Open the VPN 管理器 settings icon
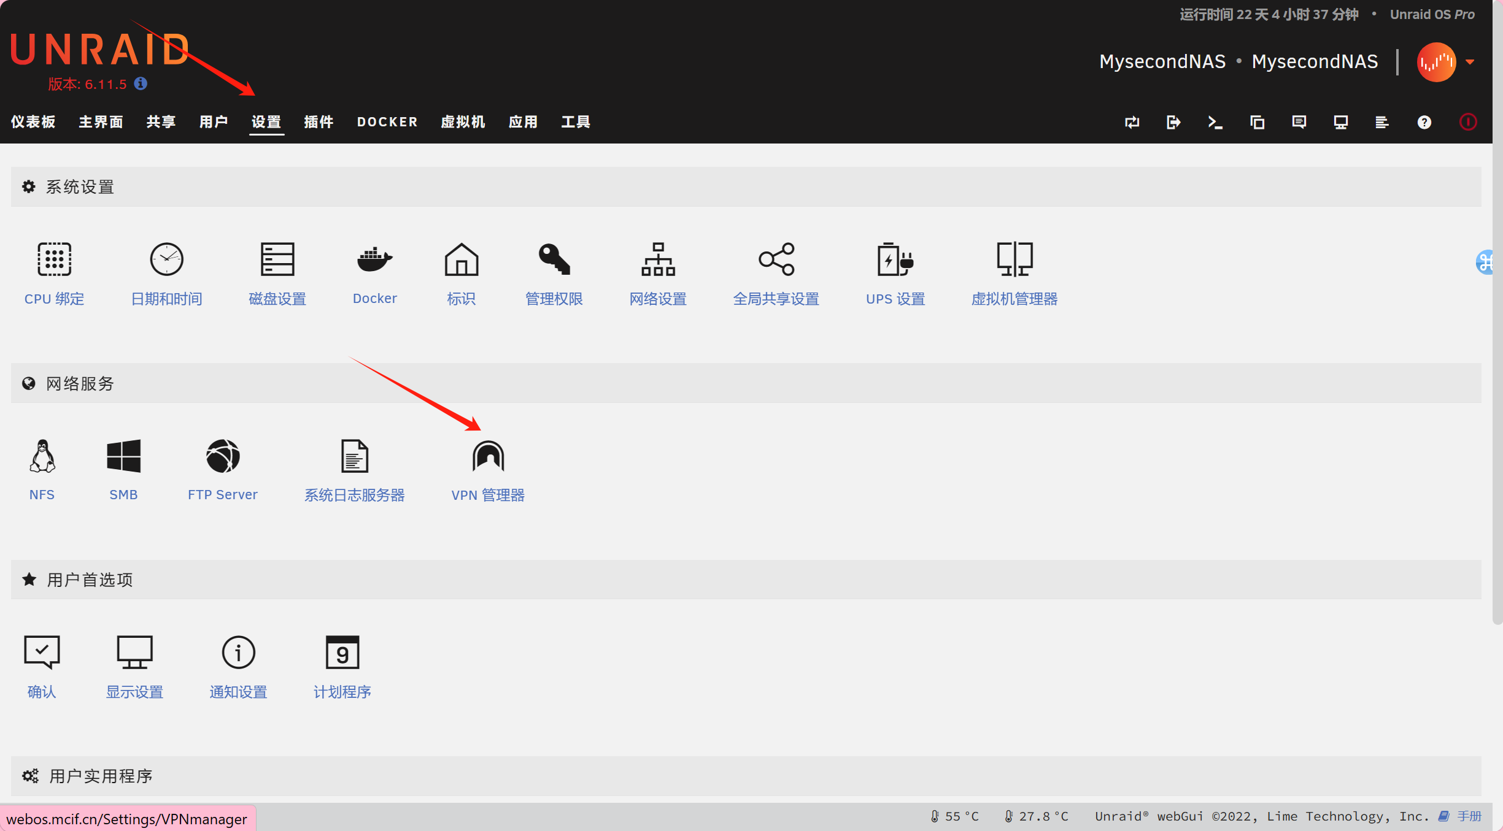Image resolution: width=1503 pixels, height=831 pixels. pos(488,457)
